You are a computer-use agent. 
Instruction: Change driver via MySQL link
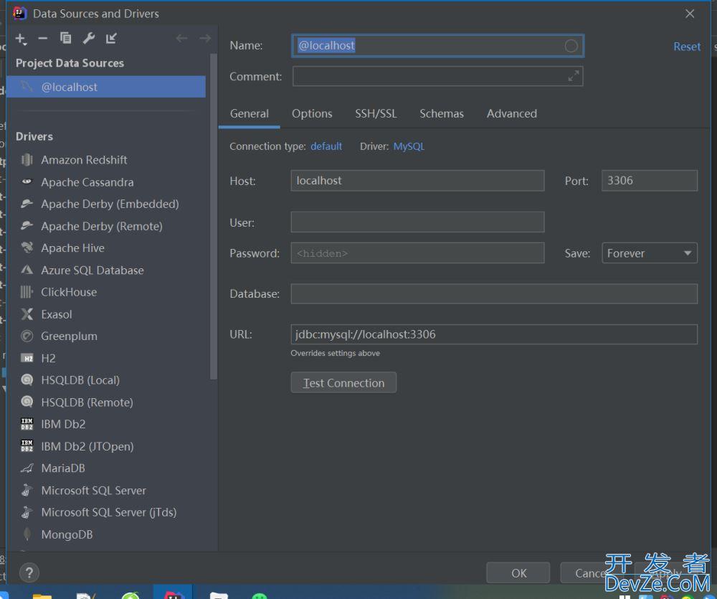(x=409, y=146)
